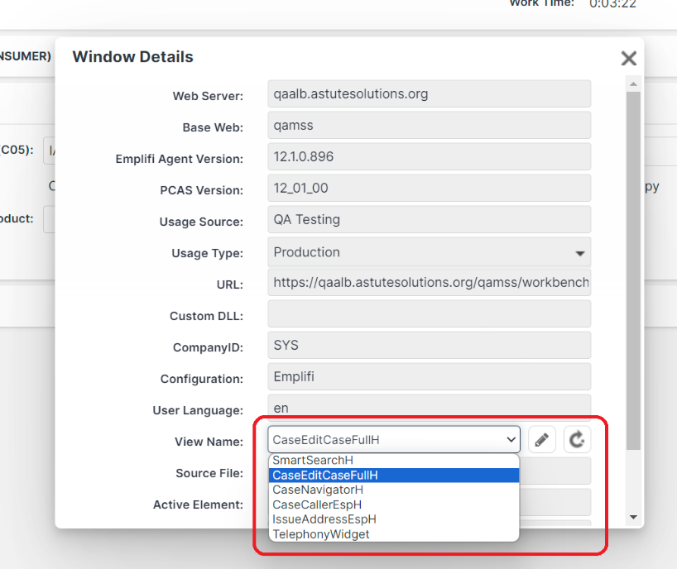Screen dimensions: 677x569
Task: Click the scrollbar up arrow in dialog
Action: (633, 84)
